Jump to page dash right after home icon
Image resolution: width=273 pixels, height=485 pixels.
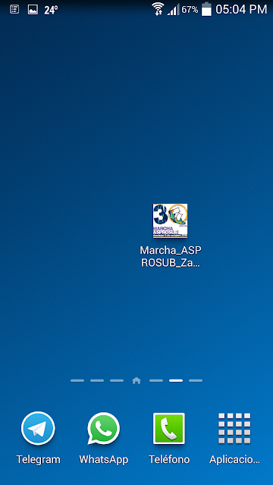point(156,380)
